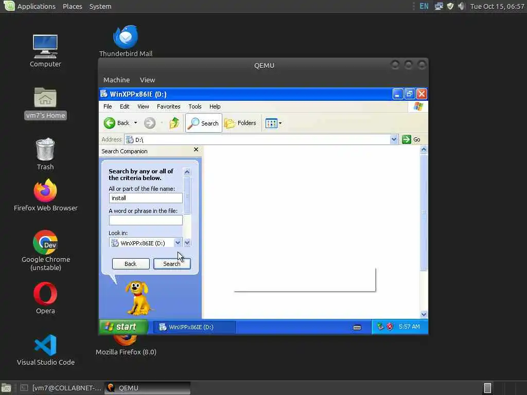This screenshot has width=527, height=395.
Task: Click the Forward arrow in Explorer toolbar
Action: pyautogui.click(x=150, y=123)
